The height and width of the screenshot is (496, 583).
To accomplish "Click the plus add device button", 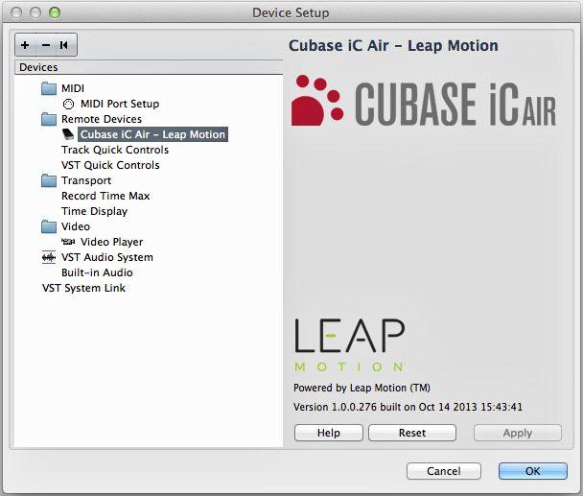I will click(25, 45).
